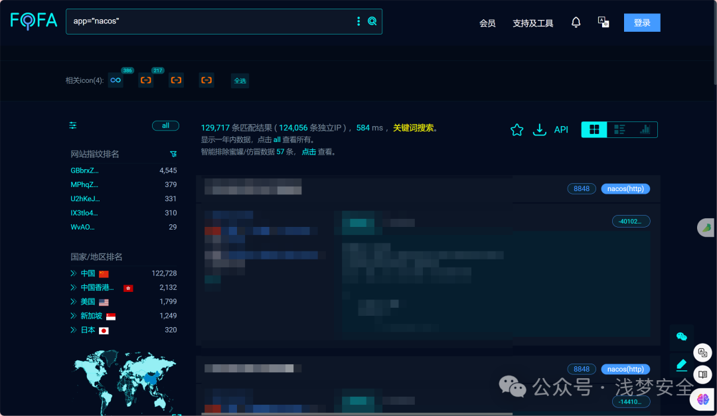Image resolution: width=717 pixels, height=416 pixels.
Task: Click first result's 8848 port tag
Action: 582,189
